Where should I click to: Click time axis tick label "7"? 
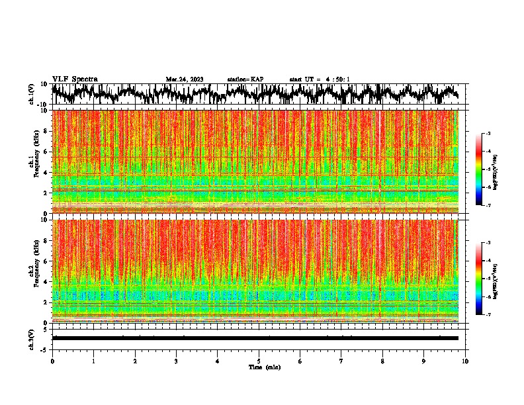coord(341,361)
